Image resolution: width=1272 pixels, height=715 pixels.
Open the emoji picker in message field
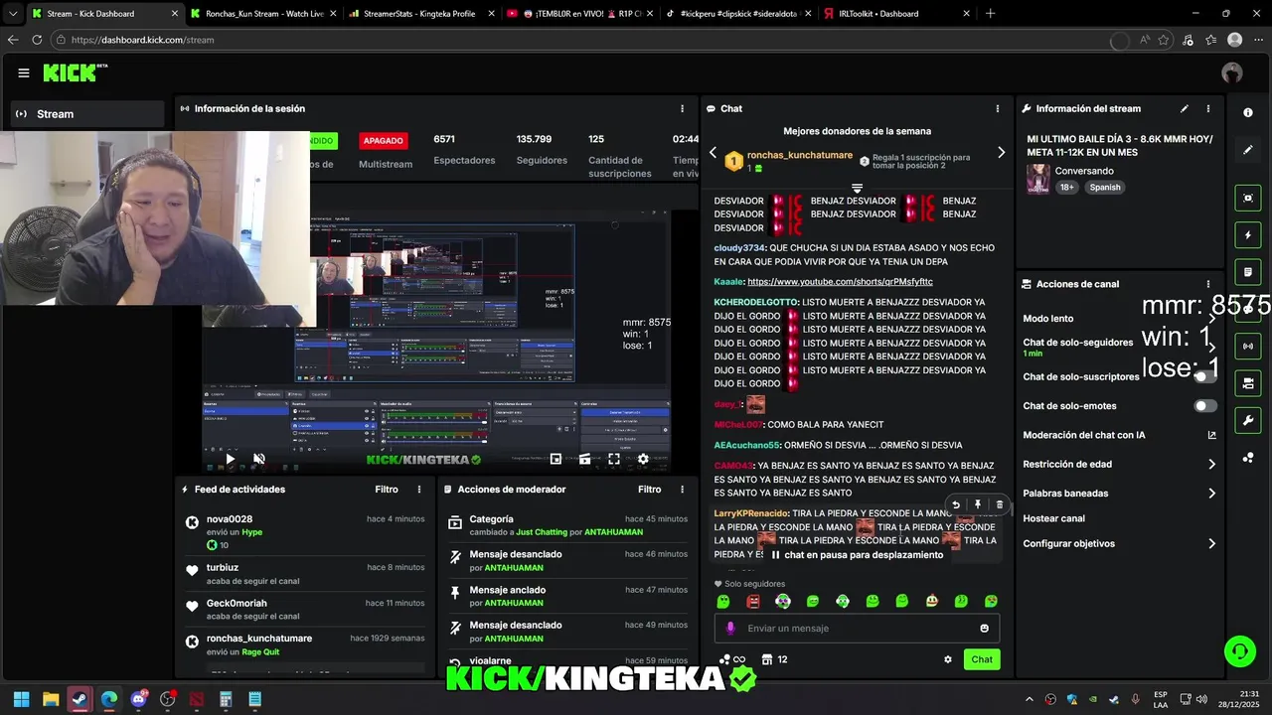(x=985, y=628)
